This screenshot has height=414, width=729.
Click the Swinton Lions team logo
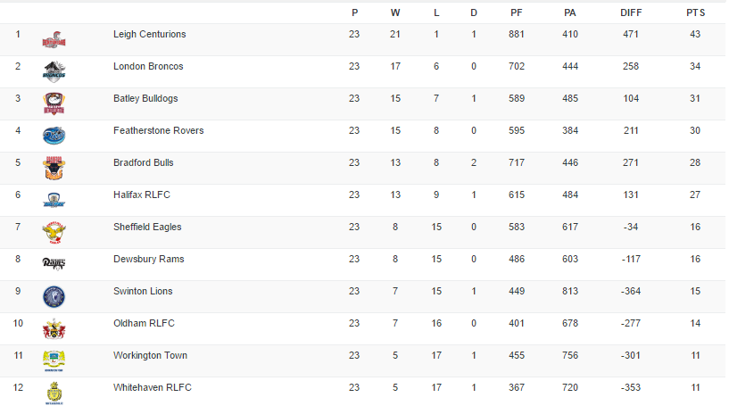pyautogui.click(x=54, y=296)
